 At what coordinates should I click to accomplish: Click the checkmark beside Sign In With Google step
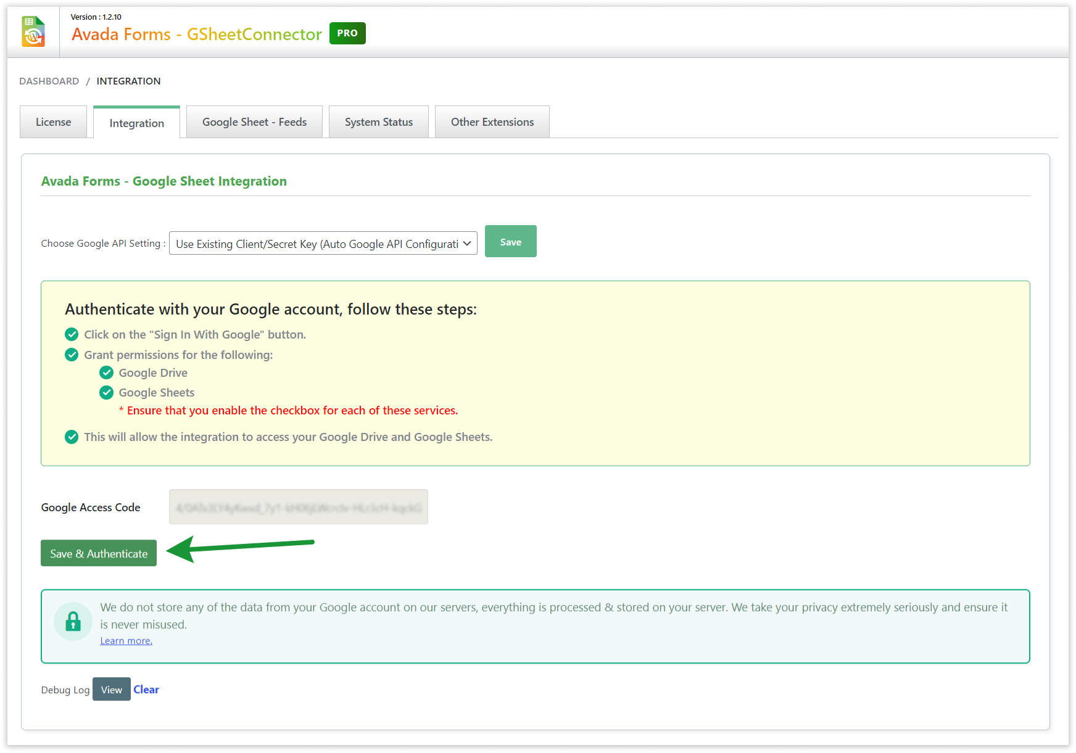click(x=72, y=334)
